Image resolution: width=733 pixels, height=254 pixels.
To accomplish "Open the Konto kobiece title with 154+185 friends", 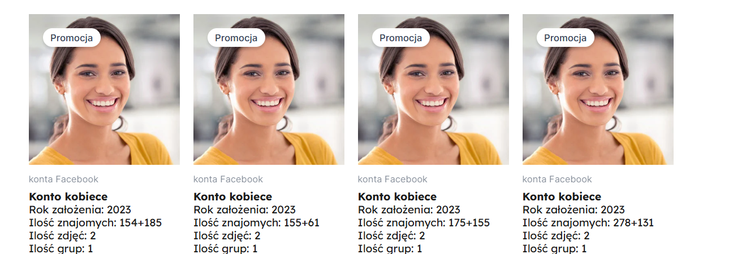I will click(68, 197).
